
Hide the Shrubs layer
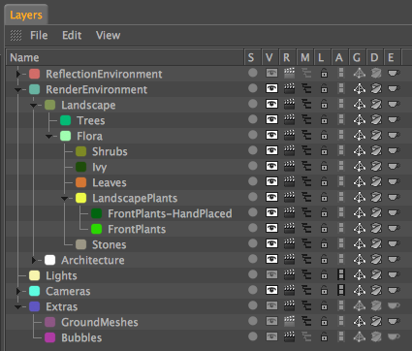coord(271,150)
